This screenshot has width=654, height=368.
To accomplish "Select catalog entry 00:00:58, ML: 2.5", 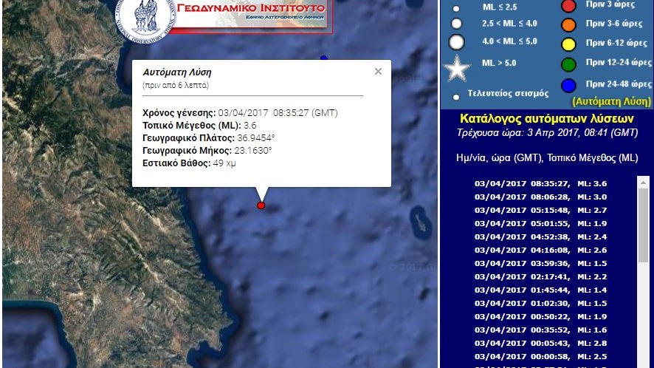I will [540, 357].
